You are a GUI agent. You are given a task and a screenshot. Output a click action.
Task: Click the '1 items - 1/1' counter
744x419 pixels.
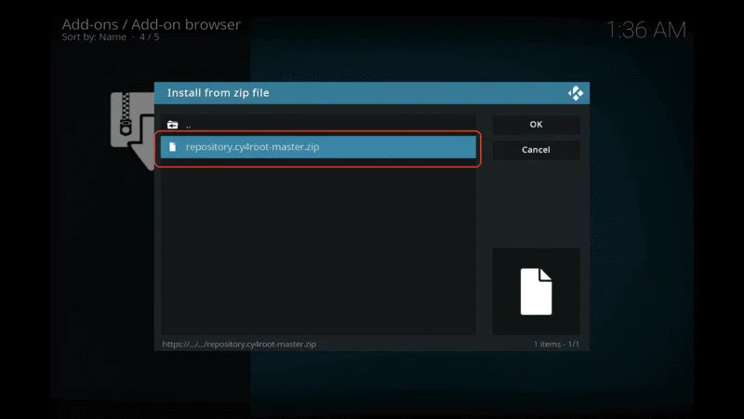556,344
